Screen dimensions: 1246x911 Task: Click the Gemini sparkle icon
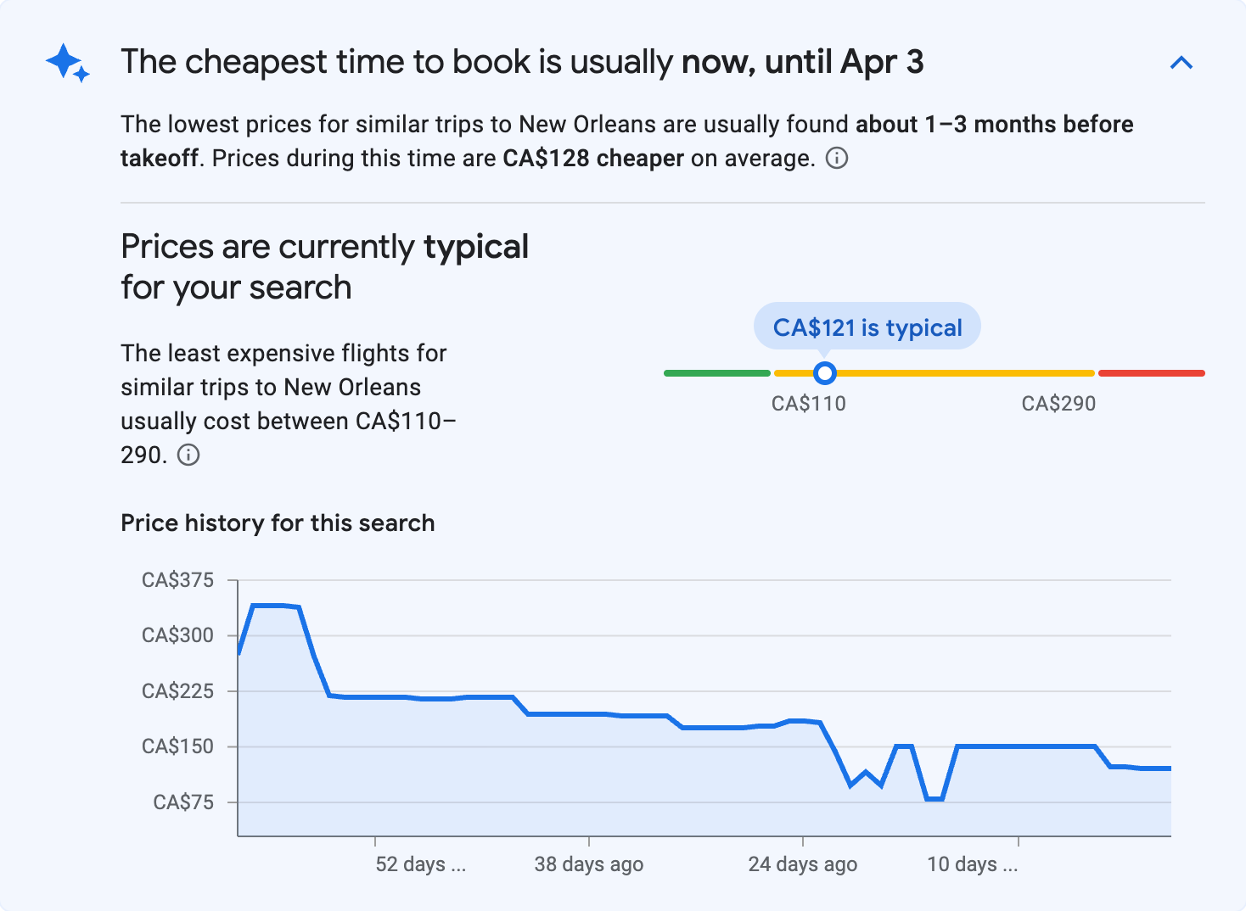(66, 63)
